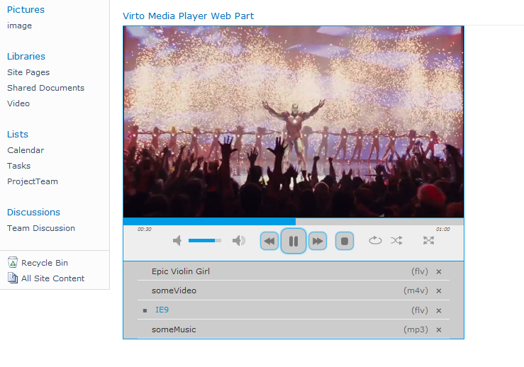Remove someVideo from the playlist
Viewport: 524px width, 367px height.
(x=439, y=291)
